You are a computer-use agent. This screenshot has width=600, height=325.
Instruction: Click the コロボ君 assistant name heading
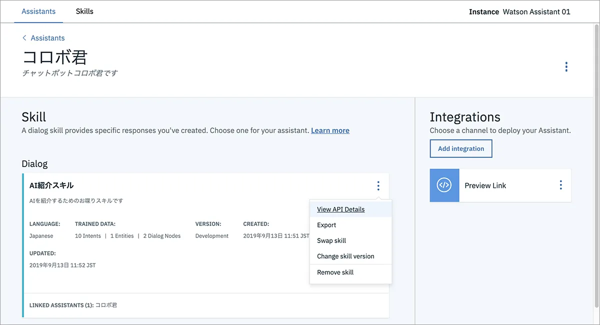pyautogui.click(x=54, y=57)
